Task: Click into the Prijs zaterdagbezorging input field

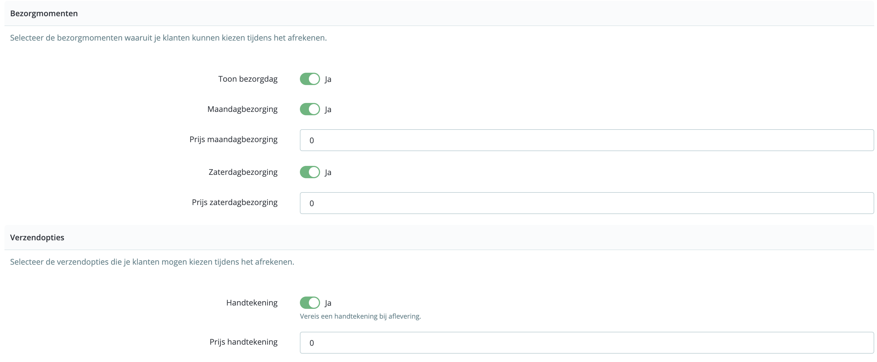Action: point(586,203)
